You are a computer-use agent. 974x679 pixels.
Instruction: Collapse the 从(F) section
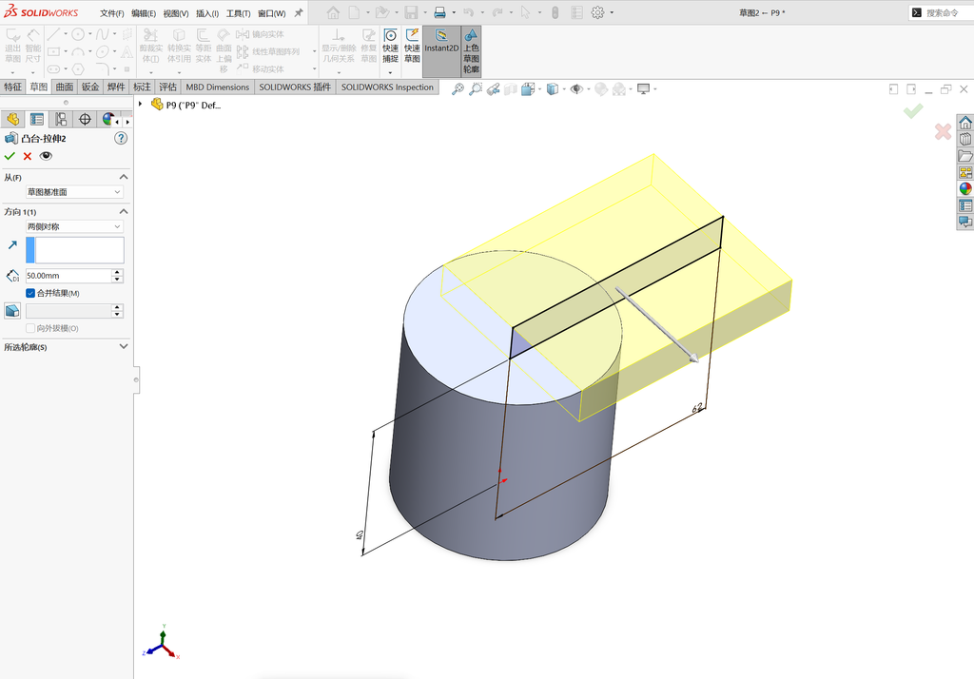[x=124, y=177]
